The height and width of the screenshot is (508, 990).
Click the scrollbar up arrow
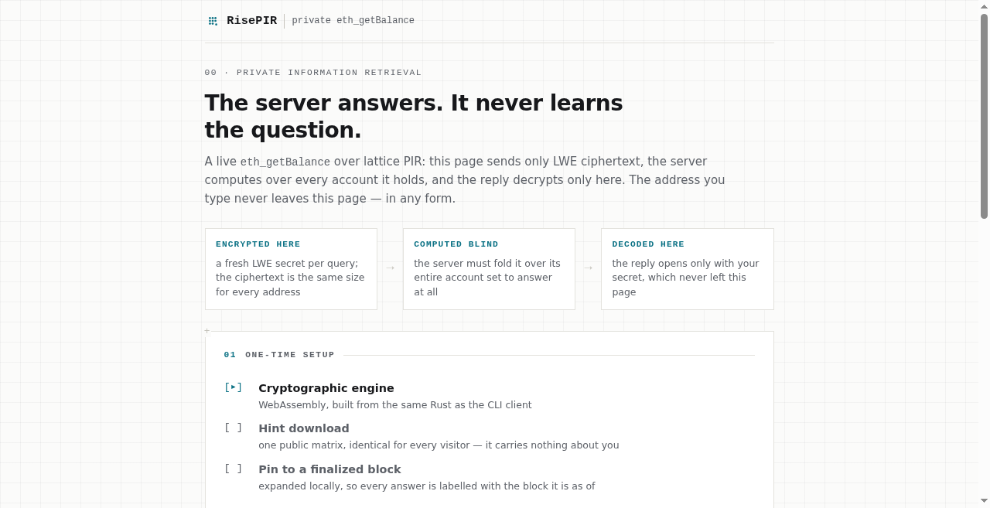pyautogui.click(x=984, y=6)
